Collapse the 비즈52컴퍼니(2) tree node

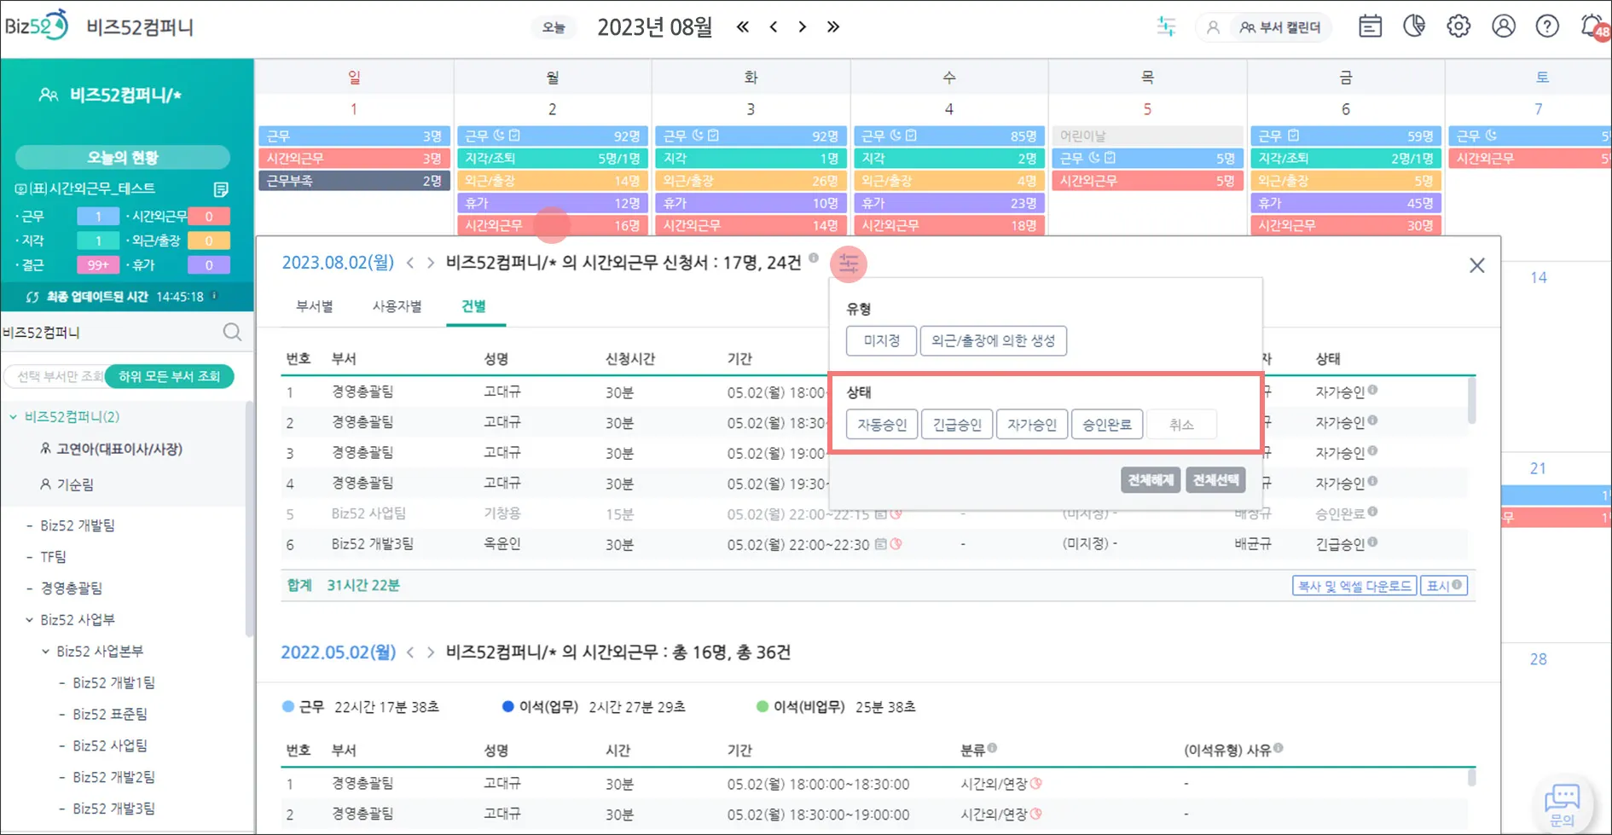tap(13, 417)
